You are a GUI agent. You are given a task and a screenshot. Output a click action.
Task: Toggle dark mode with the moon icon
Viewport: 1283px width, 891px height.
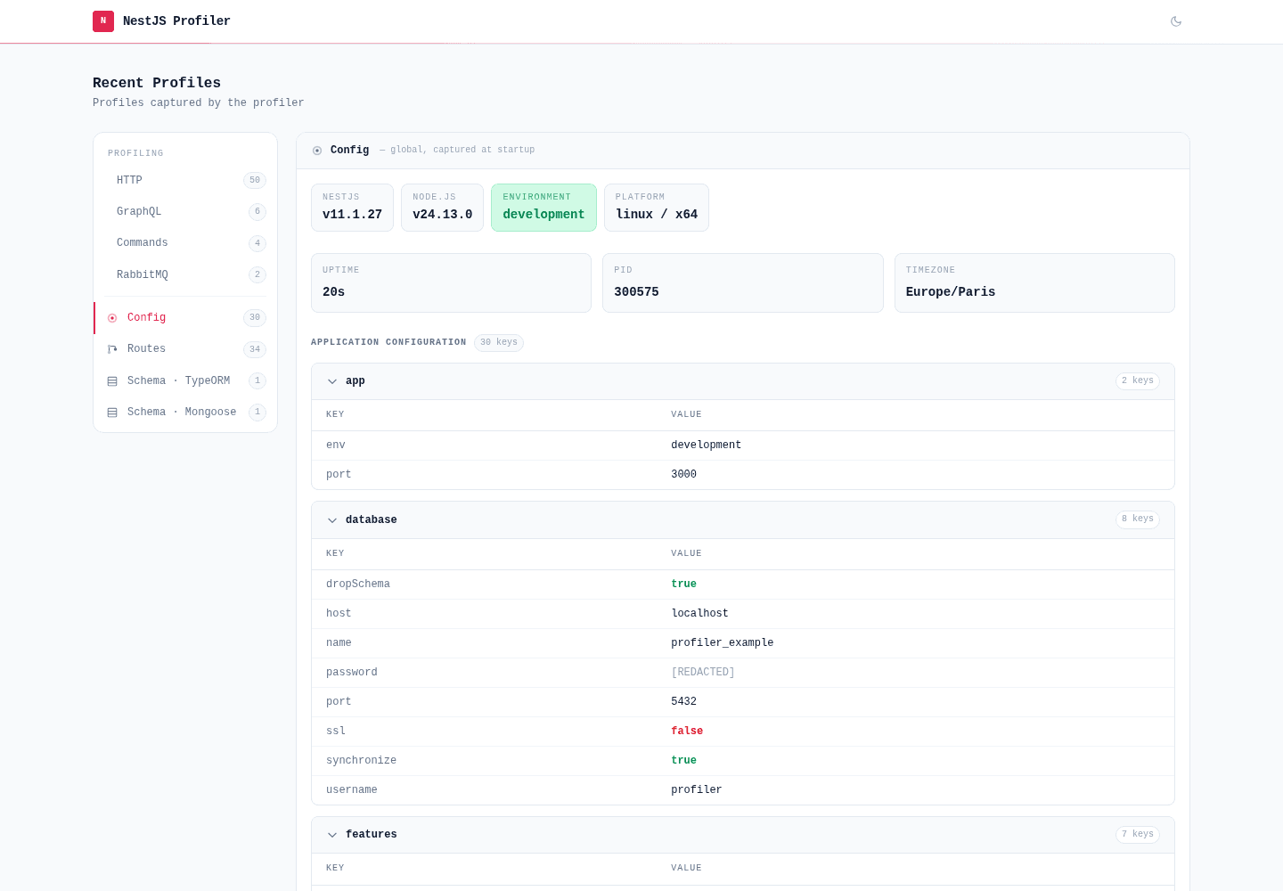(x=1176, y=21)
